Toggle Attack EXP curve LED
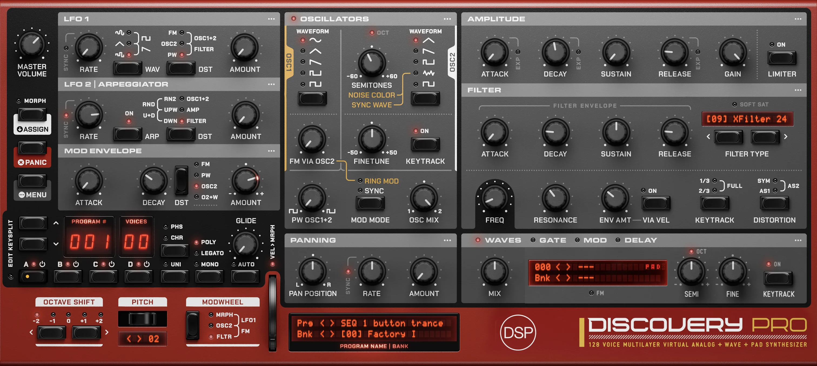Viewport: 817px width, 366px height. tap(518, 52)
